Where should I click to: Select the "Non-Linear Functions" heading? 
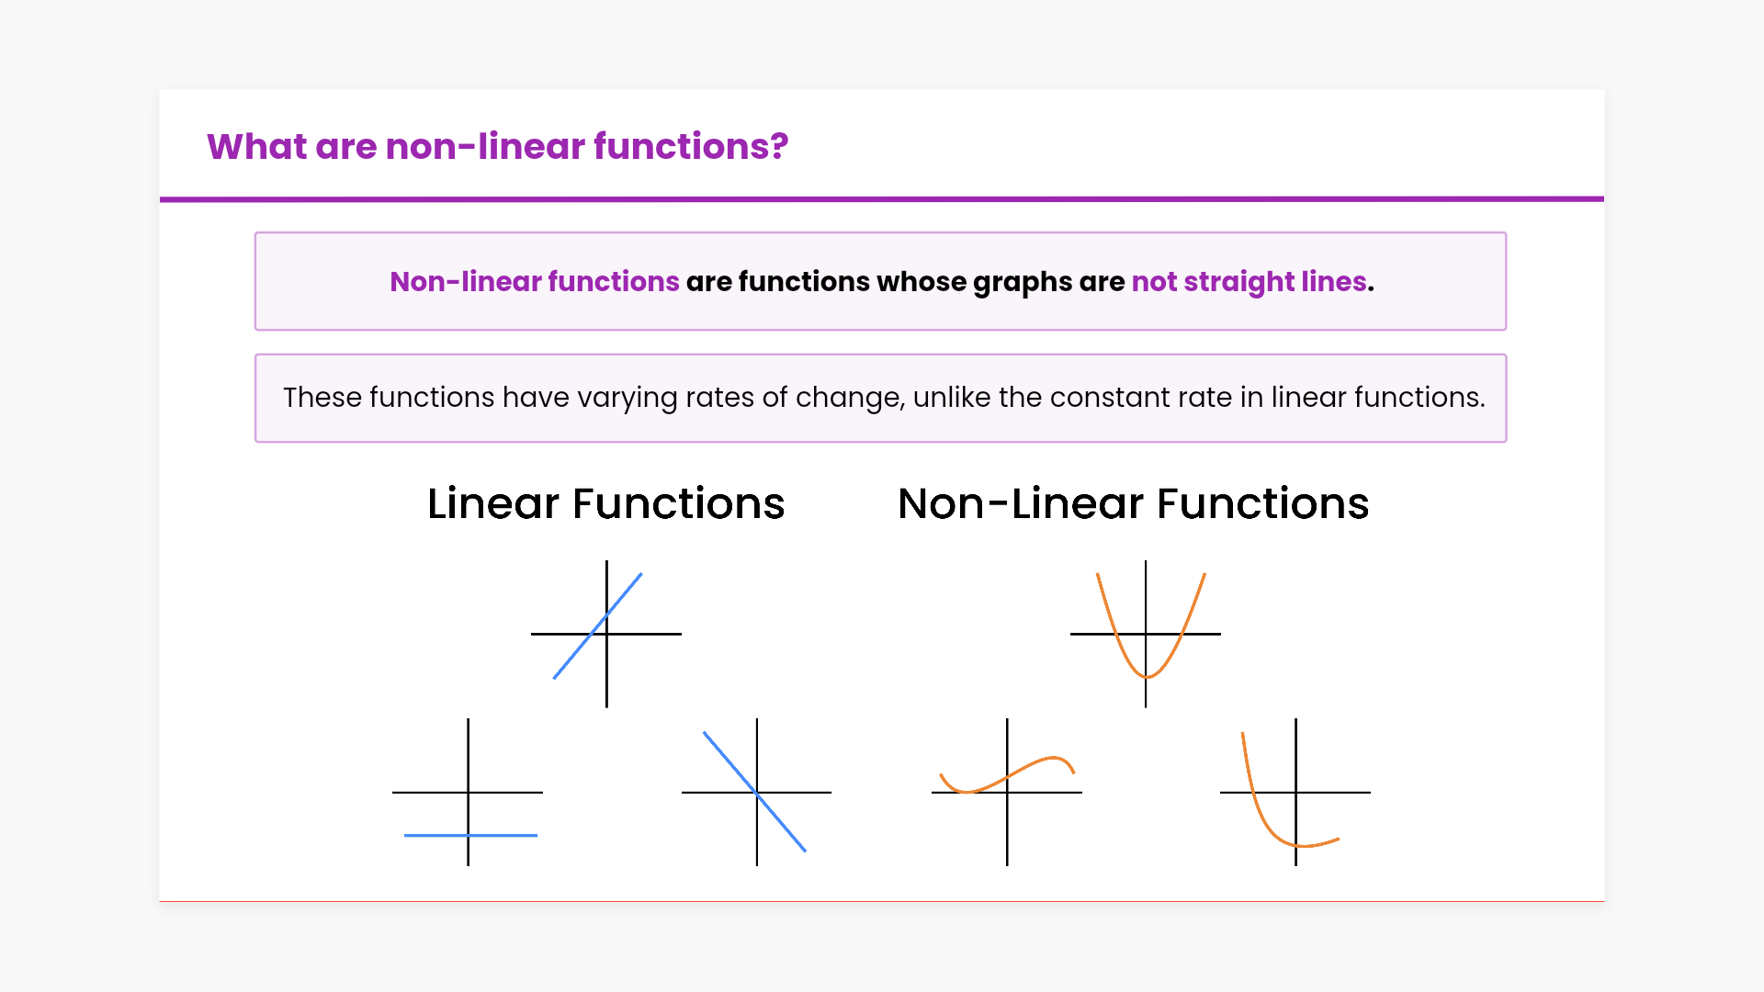(1133, 503)
